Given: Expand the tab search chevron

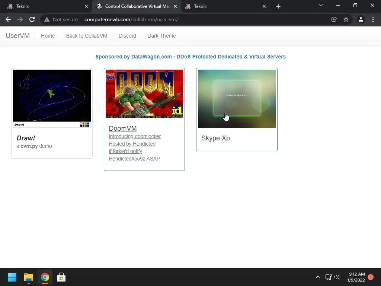Looking at the screenshot, I should [321, 5].
